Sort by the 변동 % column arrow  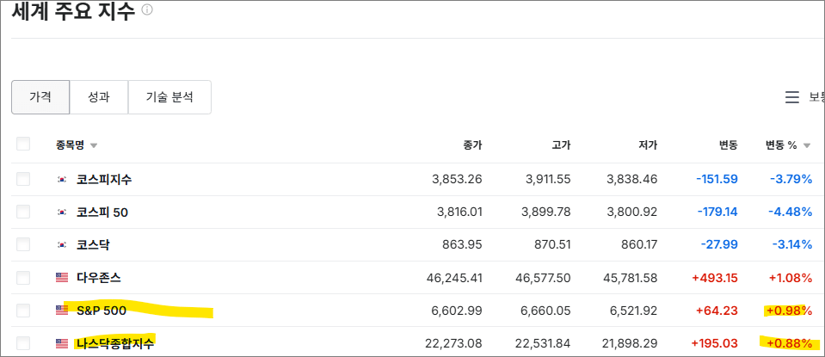807,145
